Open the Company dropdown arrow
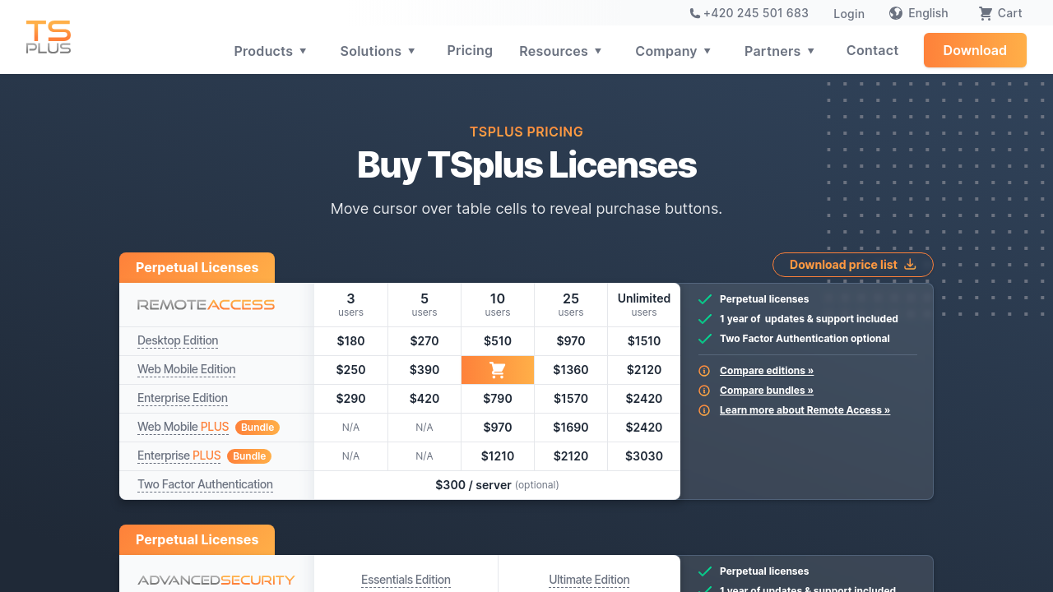 click(707, 51)
